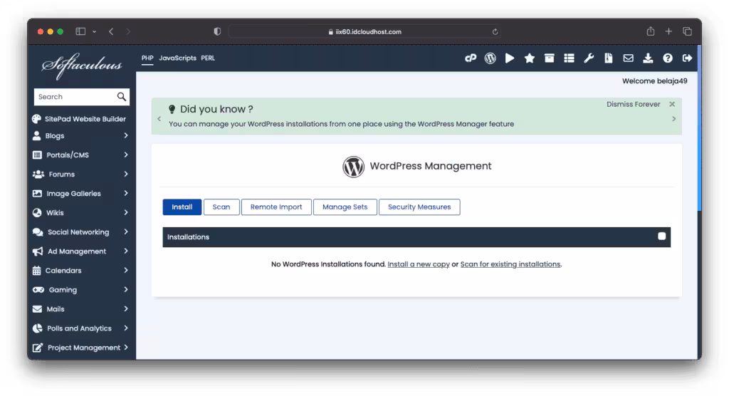729x396 pixels.
Task: Dismiss the Did you know banner
Action: 672,104
